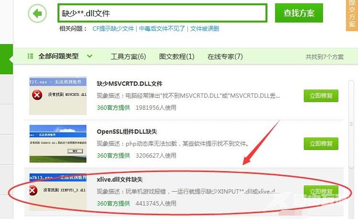The image size is (358, 219).
Task: Open thumbnail for 缺少MSVCRTD.DLL文件
Action: click(x=58, y=96)
